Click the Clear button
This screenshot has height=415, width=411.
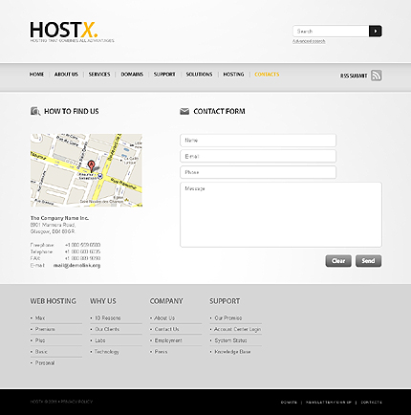pyautogui.click(x=338, y=261)
